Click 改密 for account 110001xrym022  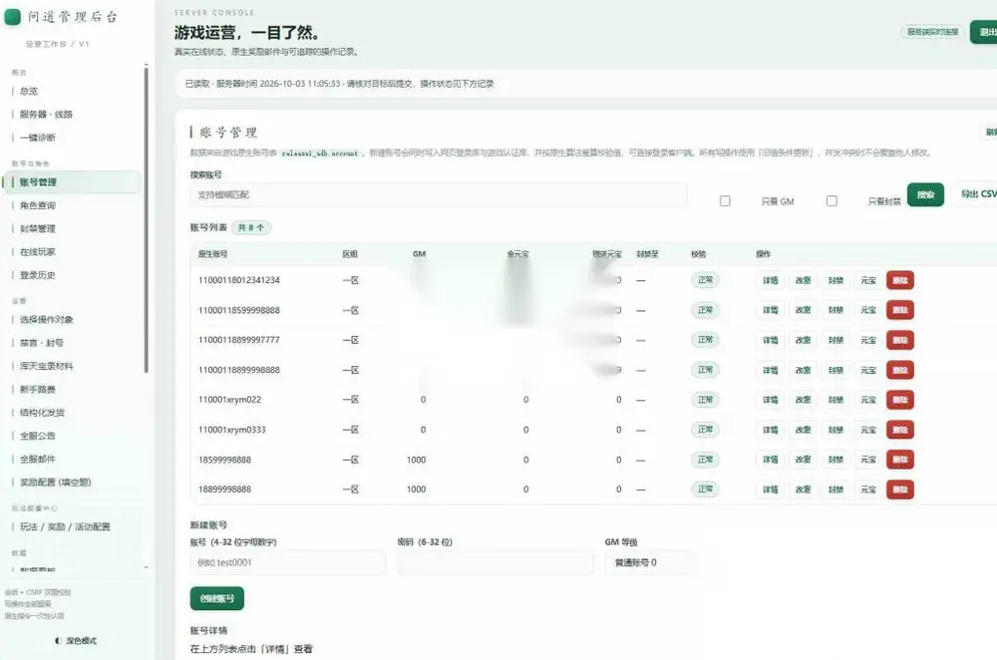click(x=803, y=400)
